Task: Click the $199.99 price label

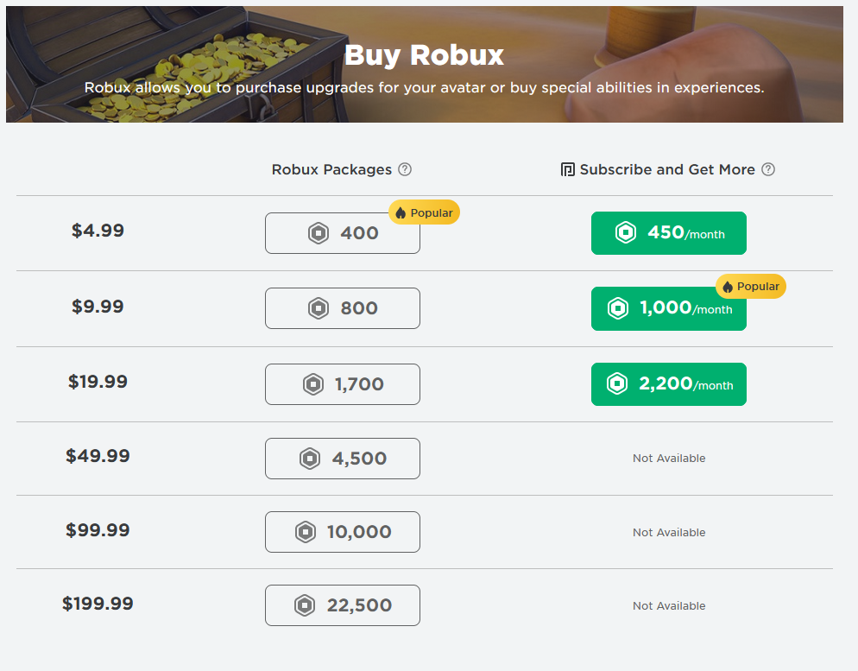Action: (98, 604)
